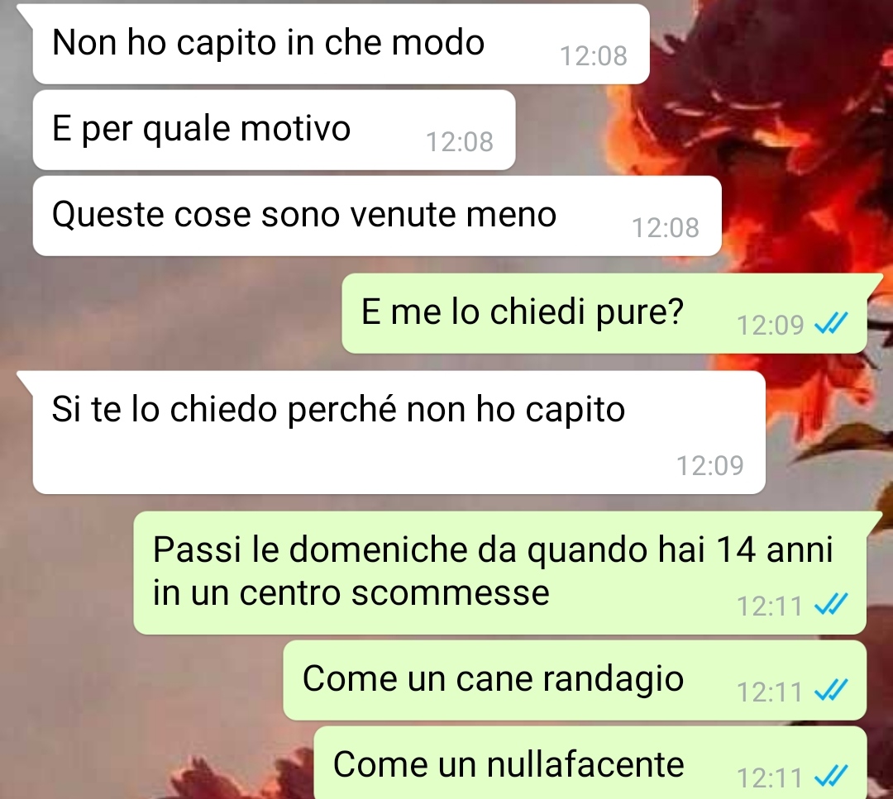Tap the blue read ticks on 'E me lo chiedi pure?'
Screen dimensions: 893x799
click(831, 325)
